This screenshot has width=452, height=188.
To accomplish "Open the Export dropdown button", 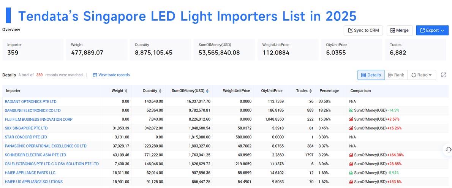I will click(432, 30).
